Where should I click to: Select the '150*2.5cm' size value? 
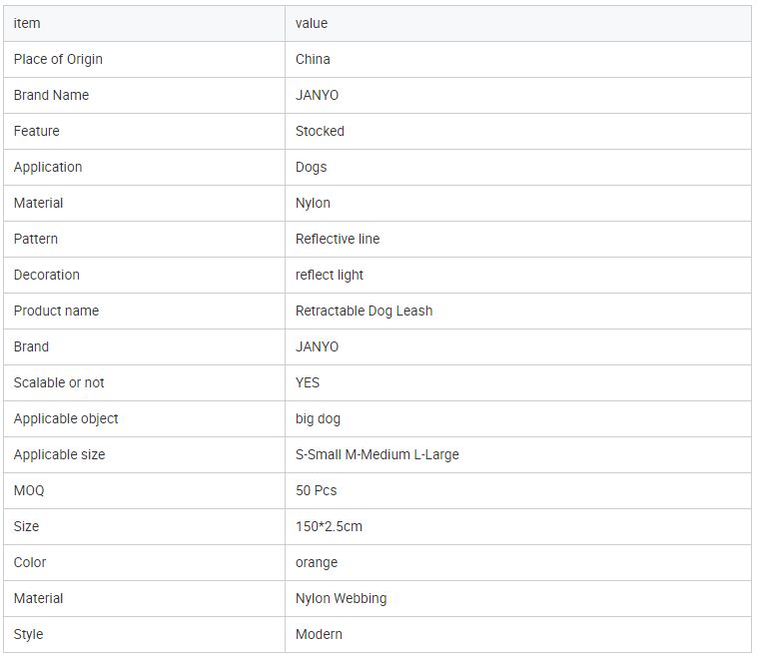click(x=329, y=526)
